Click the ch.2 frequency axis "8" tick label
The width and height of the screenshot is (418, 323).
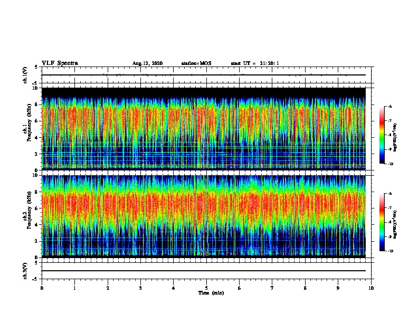coord(36,192)
